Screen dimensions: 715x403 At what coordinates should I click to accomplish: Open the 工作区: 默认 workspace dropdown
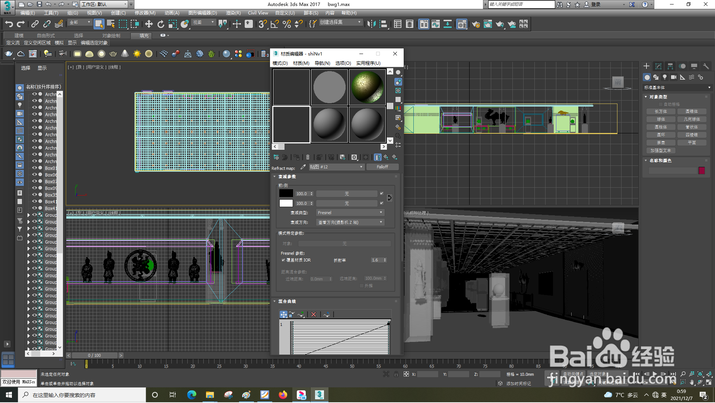(104, 4)
